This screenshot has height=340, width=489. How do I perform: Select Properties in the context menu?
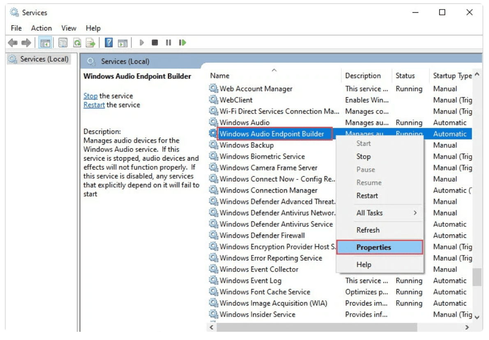(x=374, y=247)
